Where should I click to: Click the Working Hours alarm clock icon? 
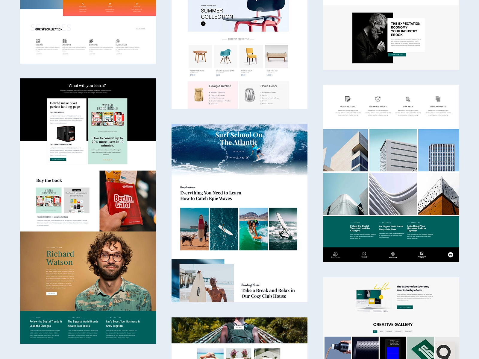coord(378,99)
